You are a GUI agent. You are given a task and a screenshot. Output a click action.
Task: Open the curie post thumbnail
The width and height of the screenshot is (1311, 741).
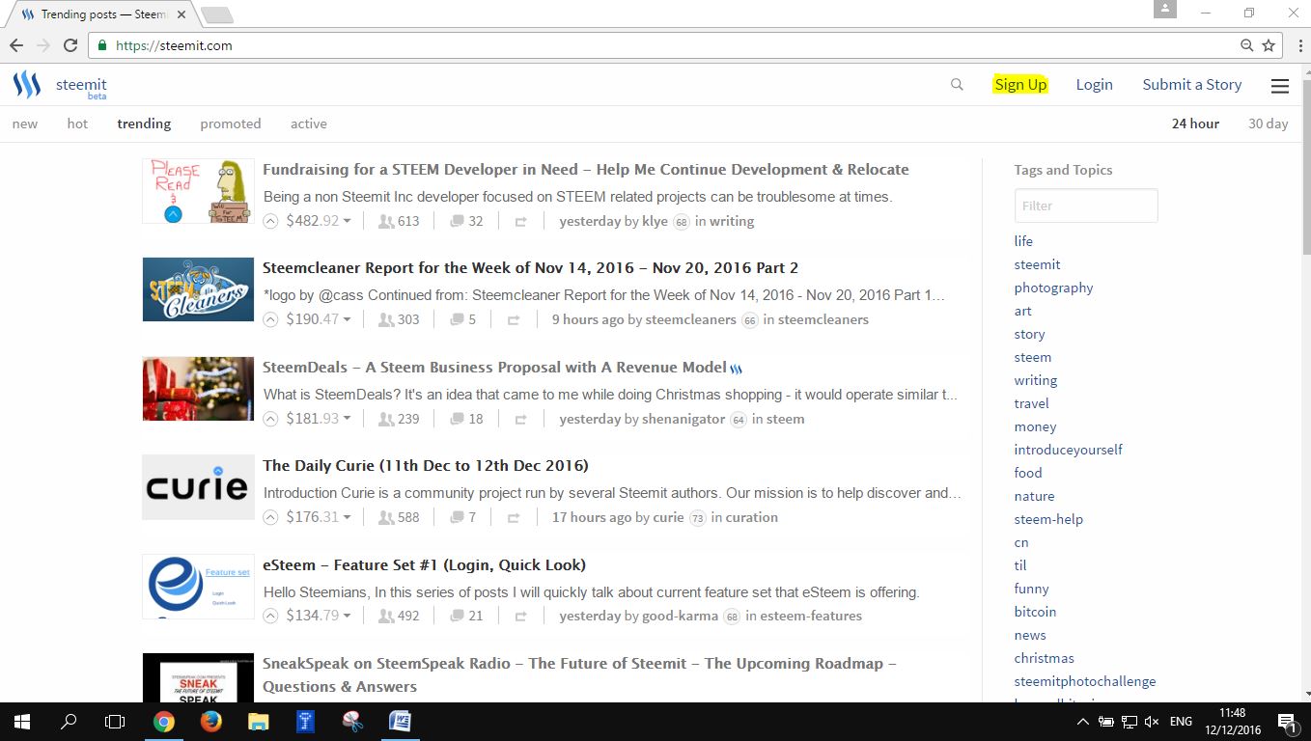tap(198, 487)
